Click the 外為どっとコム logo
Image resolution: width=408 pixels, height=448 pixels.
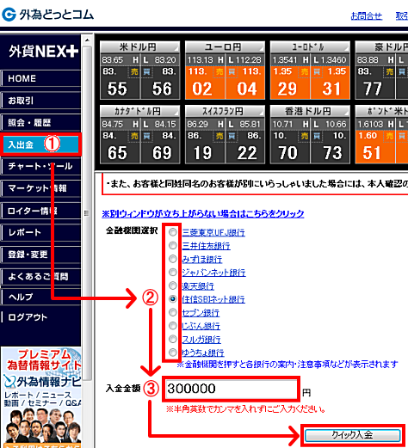pyautogui.click(x=47, y=15)
